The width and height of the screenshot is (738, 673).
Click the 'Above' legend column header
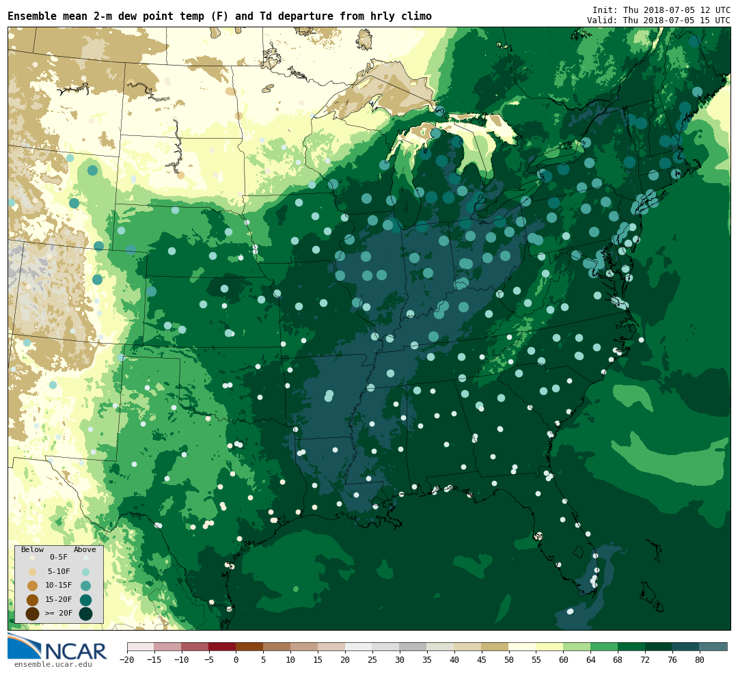coord(85,550)
